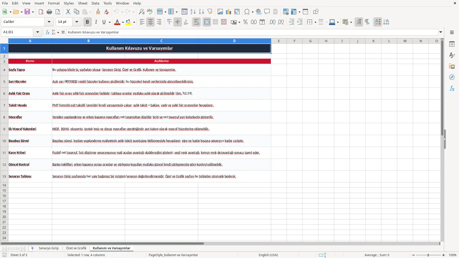The width and height of the screenshot is (459, 258).
Task: Toggle Align Right
Action: pos(159,22)
